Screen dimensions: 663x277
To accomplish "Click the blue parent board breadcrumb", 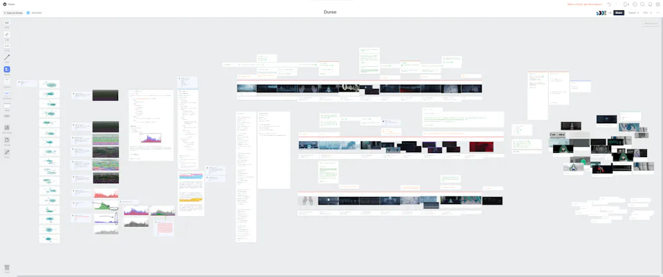I will [x=35, y=12].
